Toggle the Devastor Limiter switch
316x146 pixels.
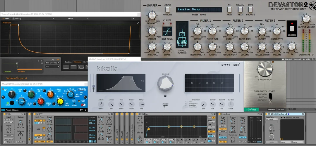coord(292,29)
